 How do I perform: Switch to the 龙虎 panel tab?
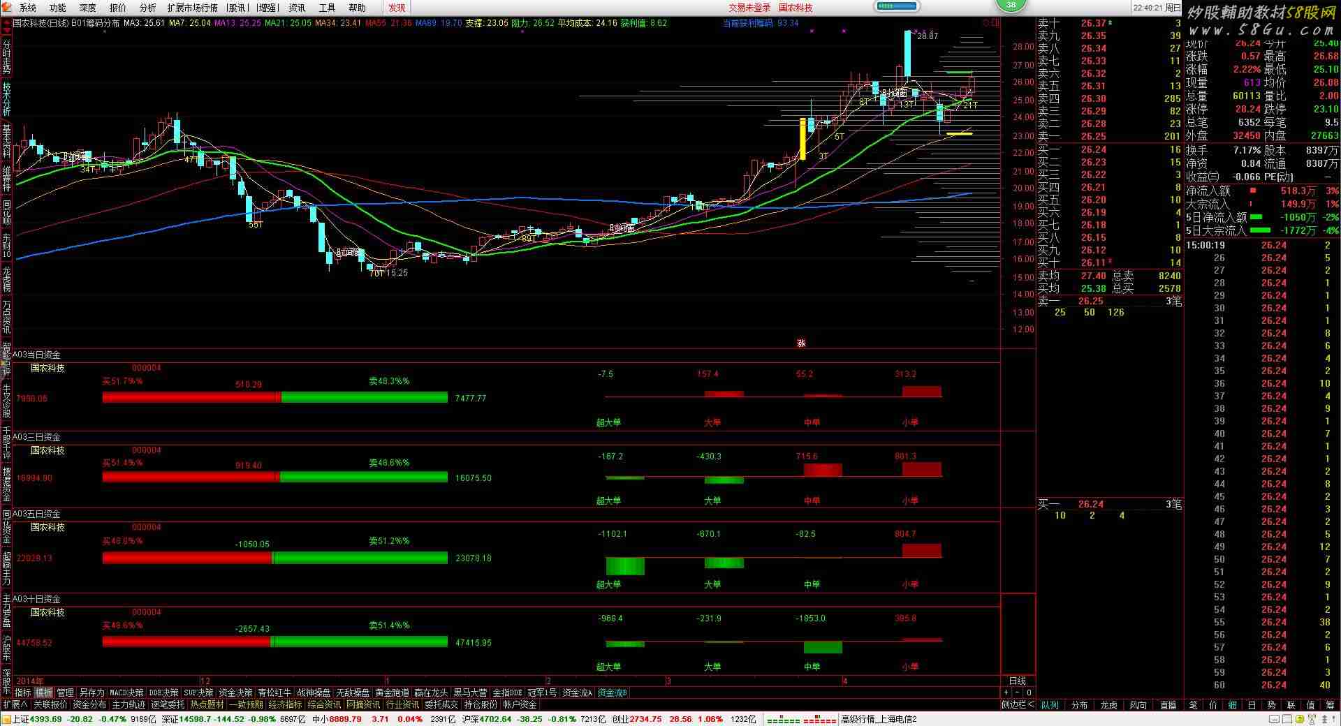(x=1109, y=706)
